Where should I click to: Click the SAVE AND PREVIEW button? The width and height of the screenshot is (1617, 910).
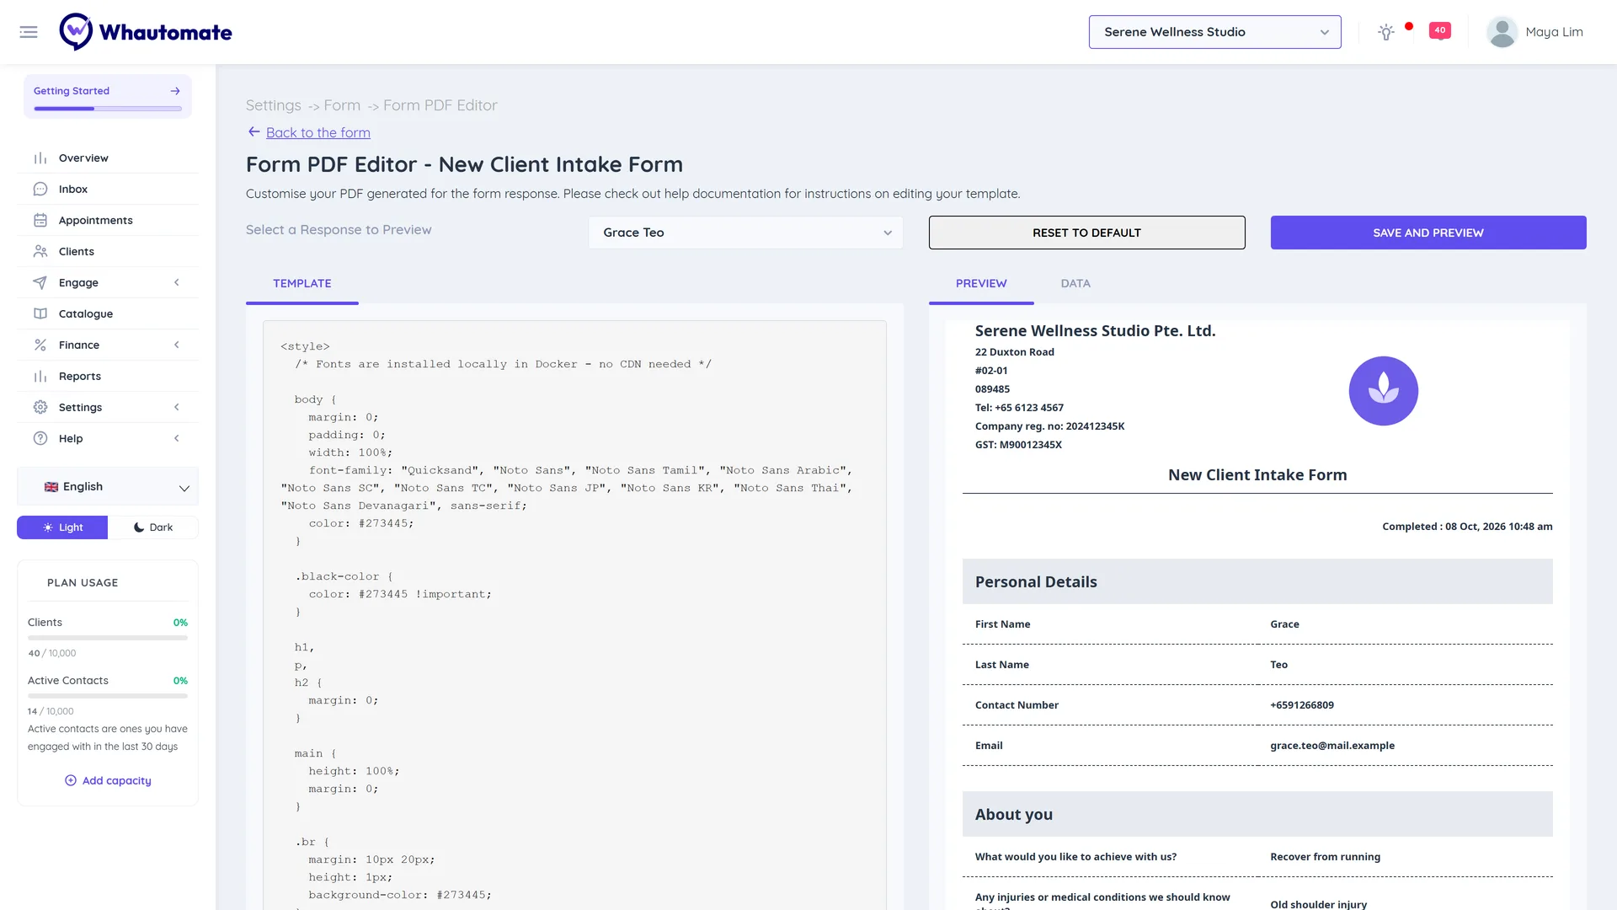[x=1428, y=233]
